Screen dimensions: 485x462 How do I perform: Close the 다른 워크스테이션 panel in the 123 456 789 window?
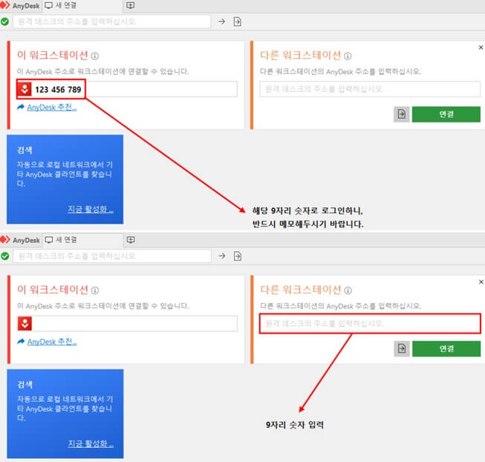point(481,48)
